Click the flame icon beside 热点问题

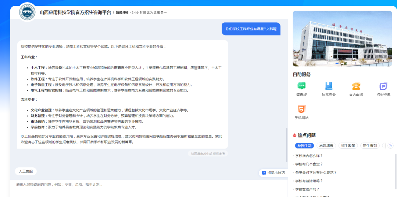pyautogui.click(x=295, y=135)
